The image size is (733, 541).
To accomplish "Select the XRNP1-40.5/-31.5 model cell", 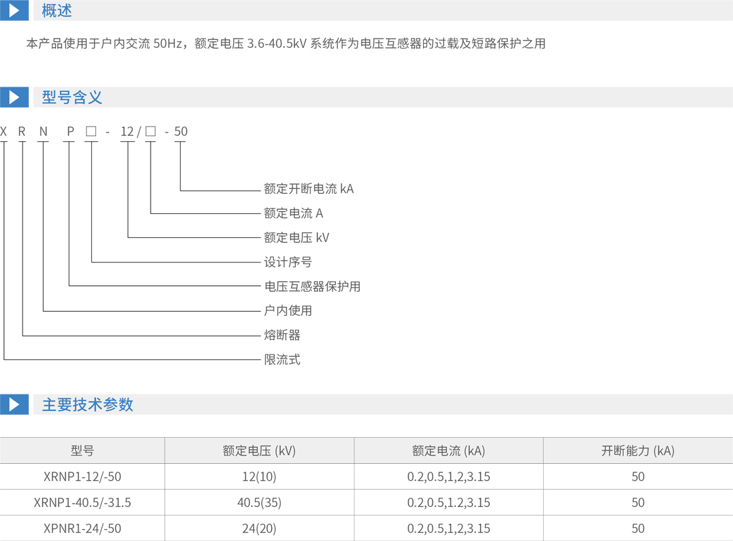I will (x=82, y=502).
